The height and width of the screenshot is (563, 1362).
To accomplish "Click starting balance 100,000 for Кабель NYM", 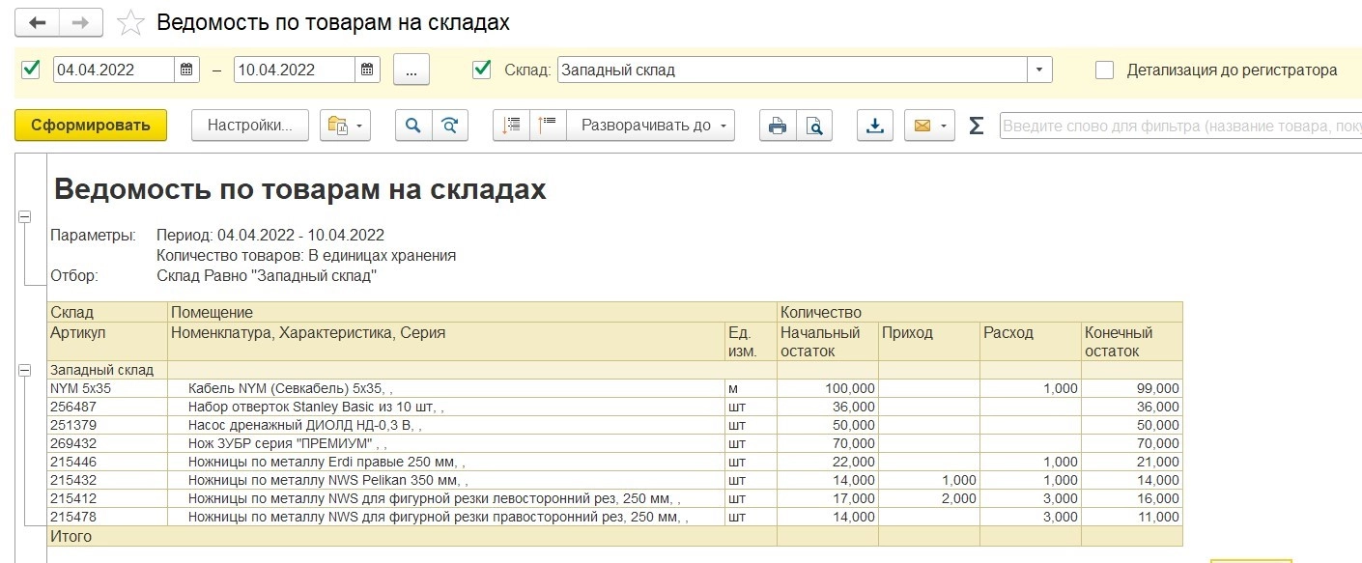I will (828, 388).
